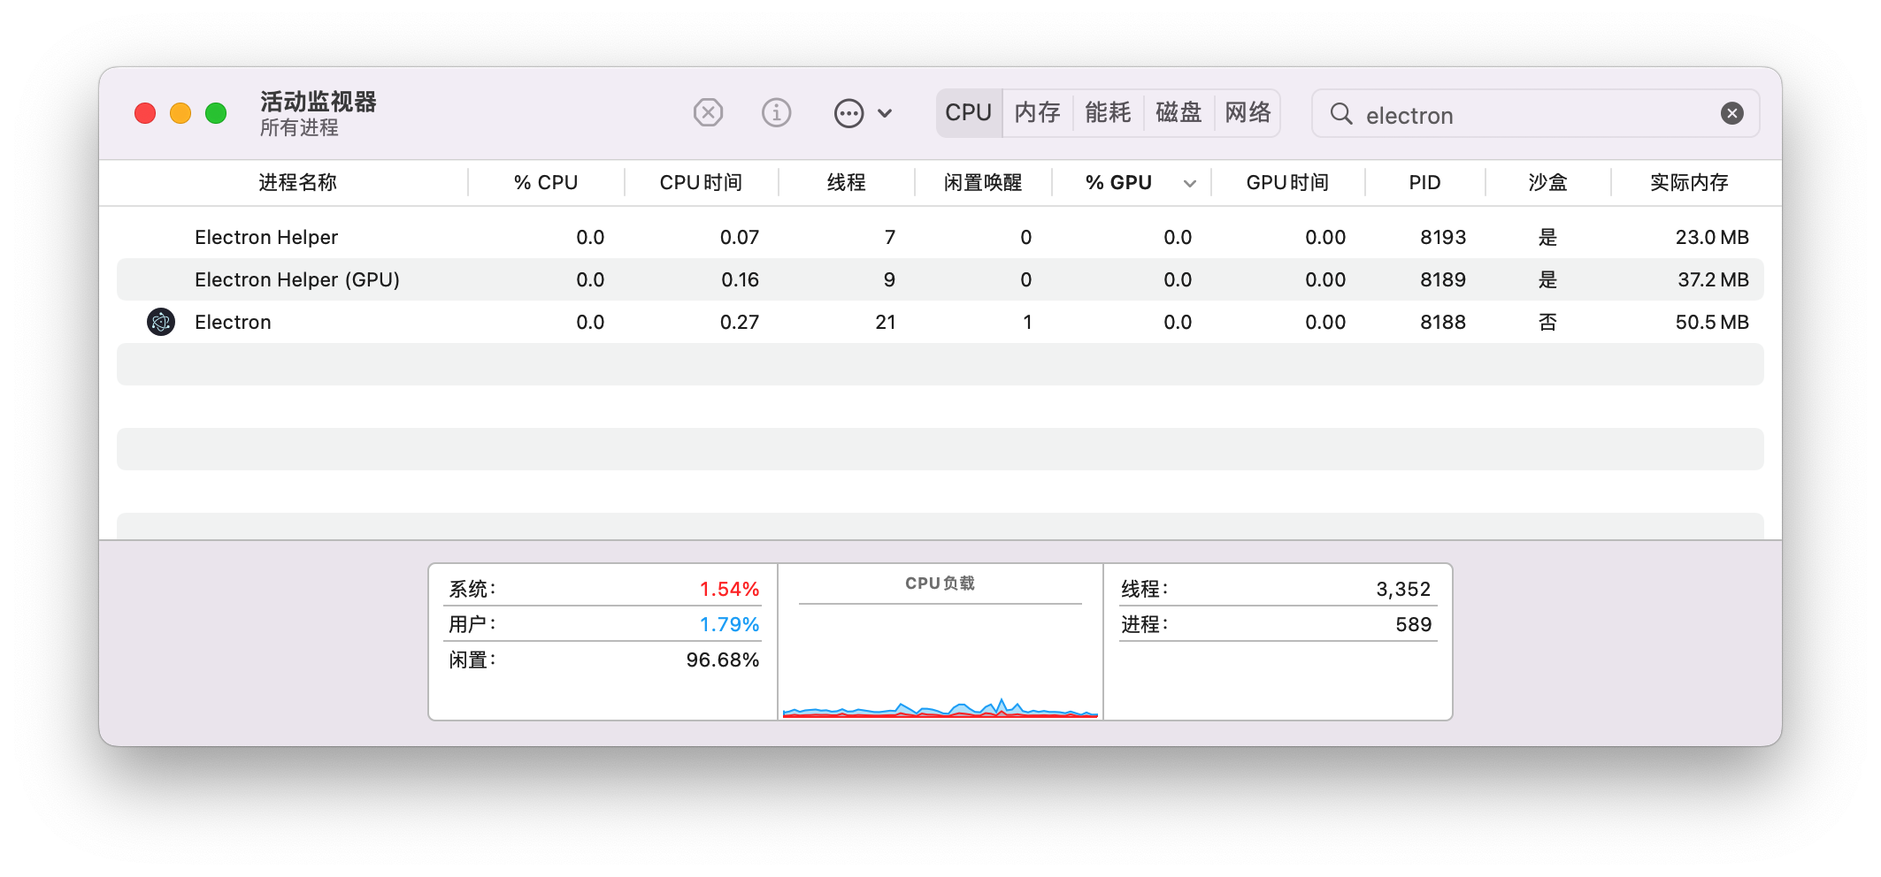Click the 活动监视器 window title
This screenshot has width=1881, height=877.
[x=319, y=102]
